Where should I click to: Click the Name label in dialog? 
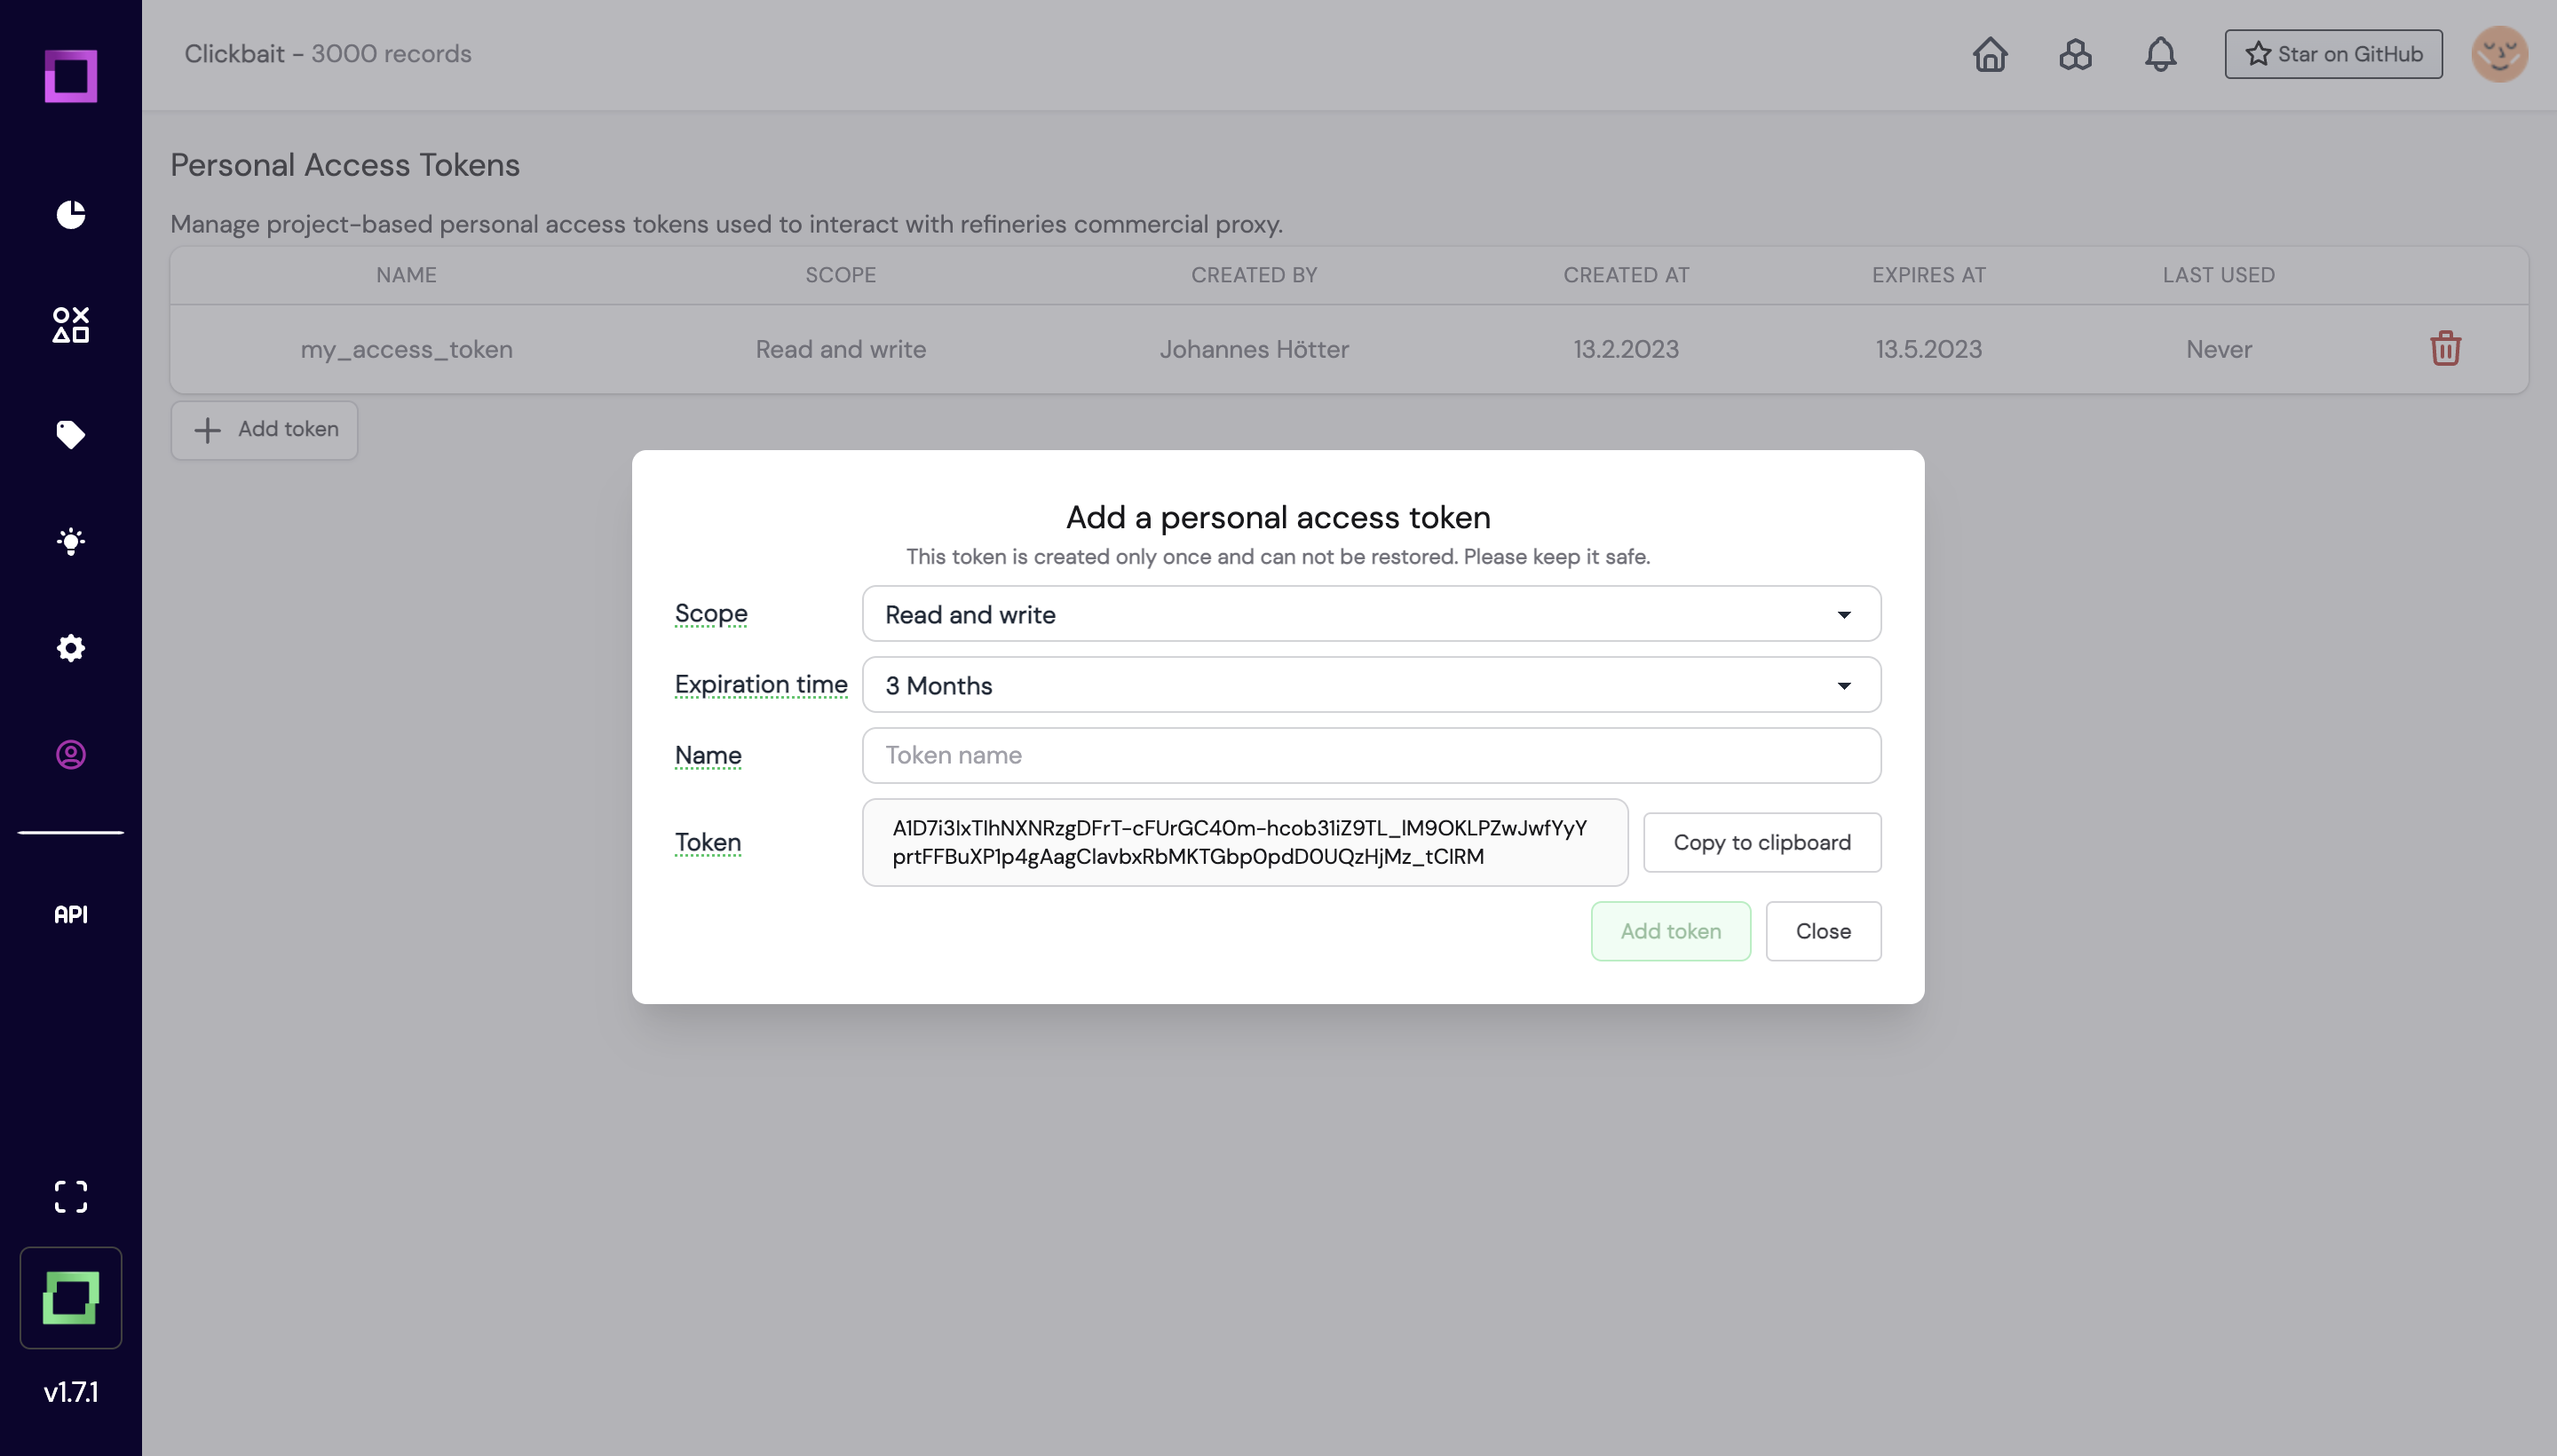click(x=708, y=755)
